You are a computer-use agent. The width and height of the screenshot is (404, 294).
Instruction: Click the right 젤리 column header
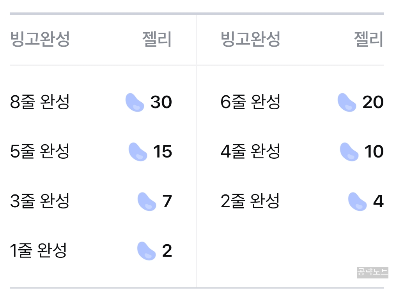pyautogui.click(x=369, y=39)
